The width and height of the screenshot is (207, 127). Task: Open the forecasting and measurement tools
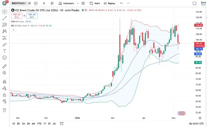point(4,38)
